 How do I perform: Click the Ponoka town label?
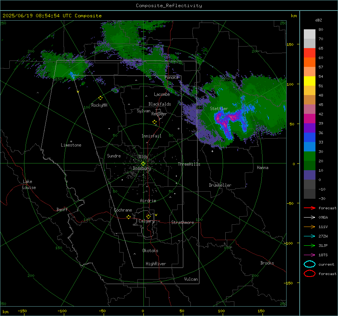[x=171, y=77]
